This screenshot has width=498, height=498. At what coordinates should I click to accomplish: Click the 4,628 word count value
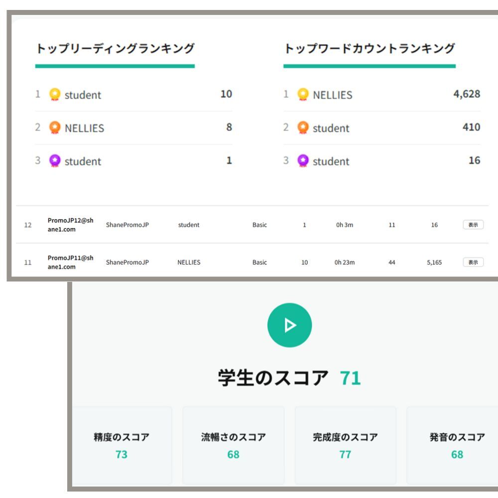(466, 95)
